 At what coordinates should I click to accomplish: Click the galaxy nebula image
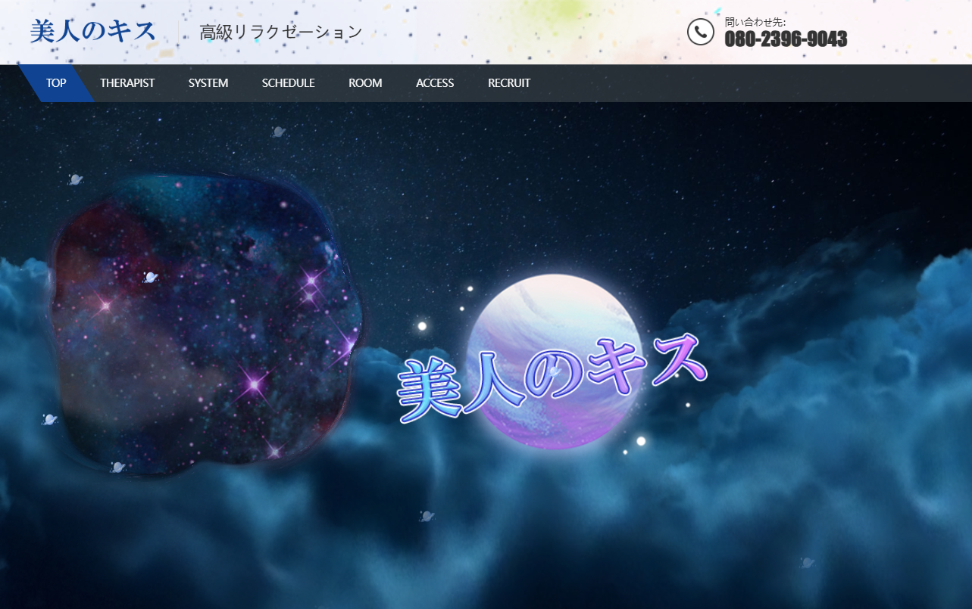206,325
